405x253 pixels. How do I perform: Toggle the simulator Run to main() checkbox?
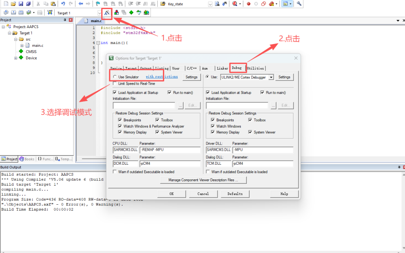(170, 93)
